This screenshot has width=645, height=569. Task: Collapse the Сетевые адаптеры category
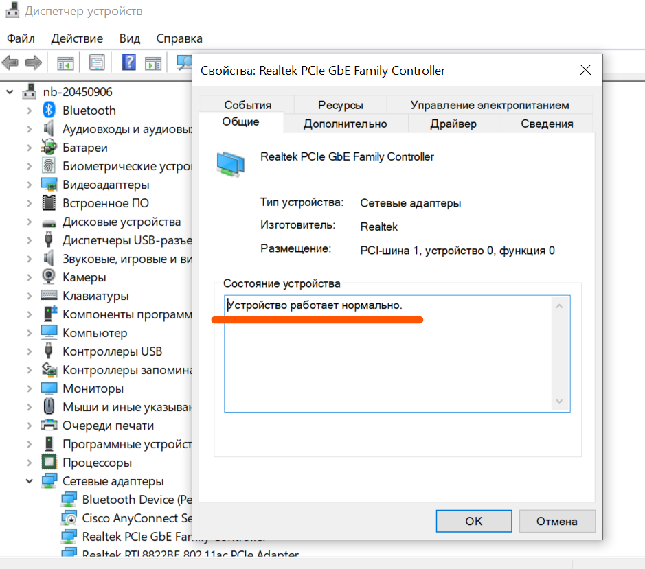click(x=30, y=480)
